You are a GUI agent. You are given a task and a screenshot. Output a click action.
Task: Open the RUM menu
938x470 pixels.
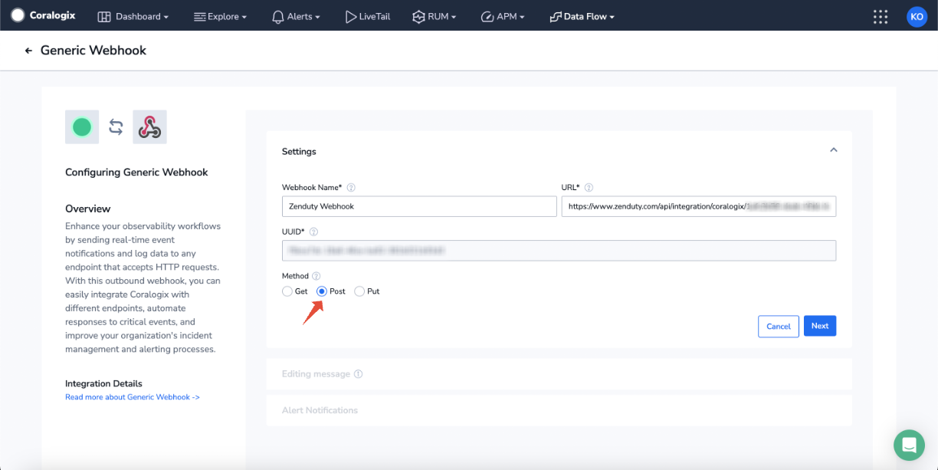(434, 16)
